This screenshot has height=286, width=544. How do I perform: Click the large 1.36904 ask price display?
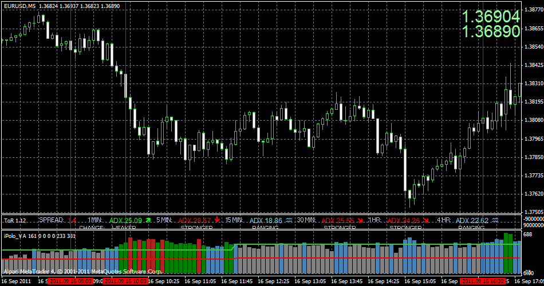(491, 17)
